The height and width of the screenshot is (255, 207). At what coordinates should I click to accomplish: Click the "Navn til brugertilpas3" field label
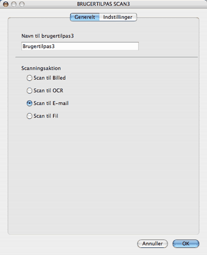pos(47,36)
